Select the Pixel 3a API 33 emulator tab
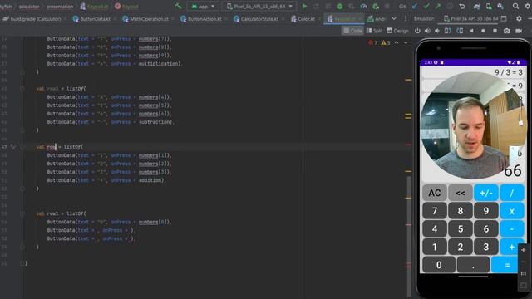 click(471, 19)
